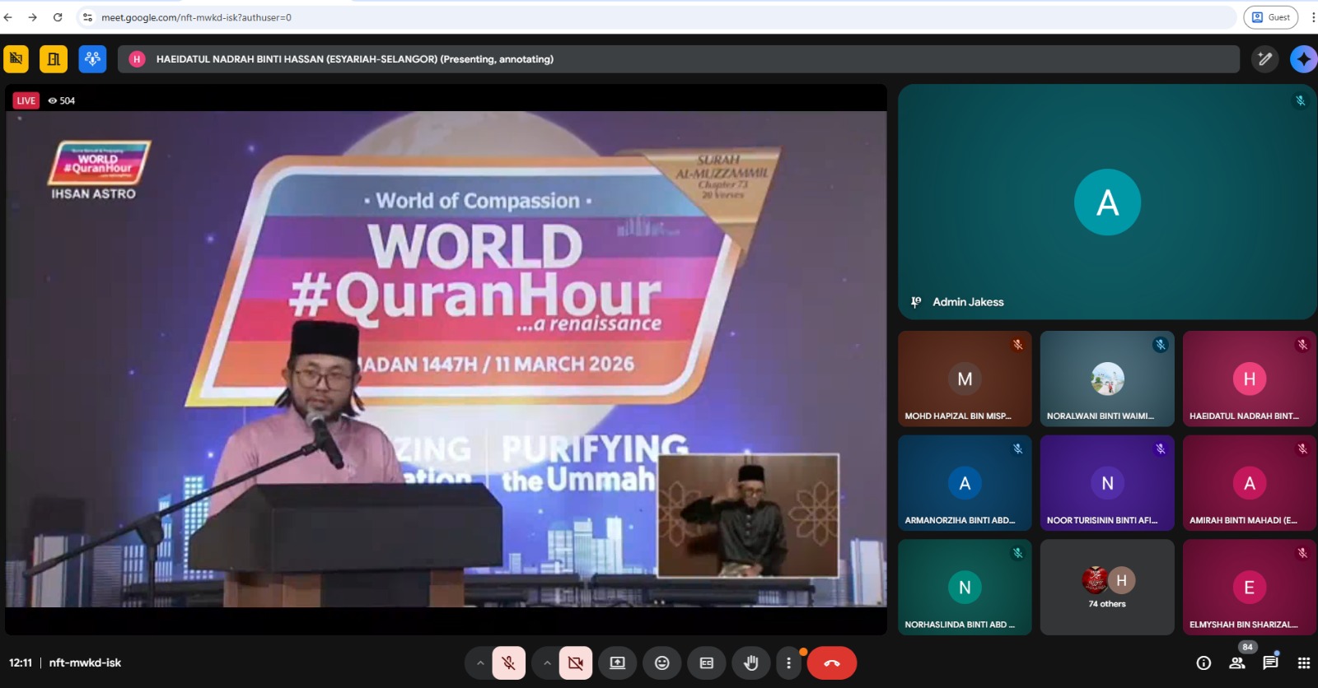Click the blue people indicator icon
1318x688 pixels.
click(x=92, y=59)
